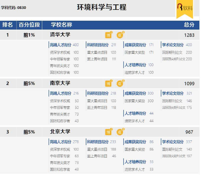Select the 北京大学 school name
This screenshot has height=176, width=201.
(x=60, y=131)
